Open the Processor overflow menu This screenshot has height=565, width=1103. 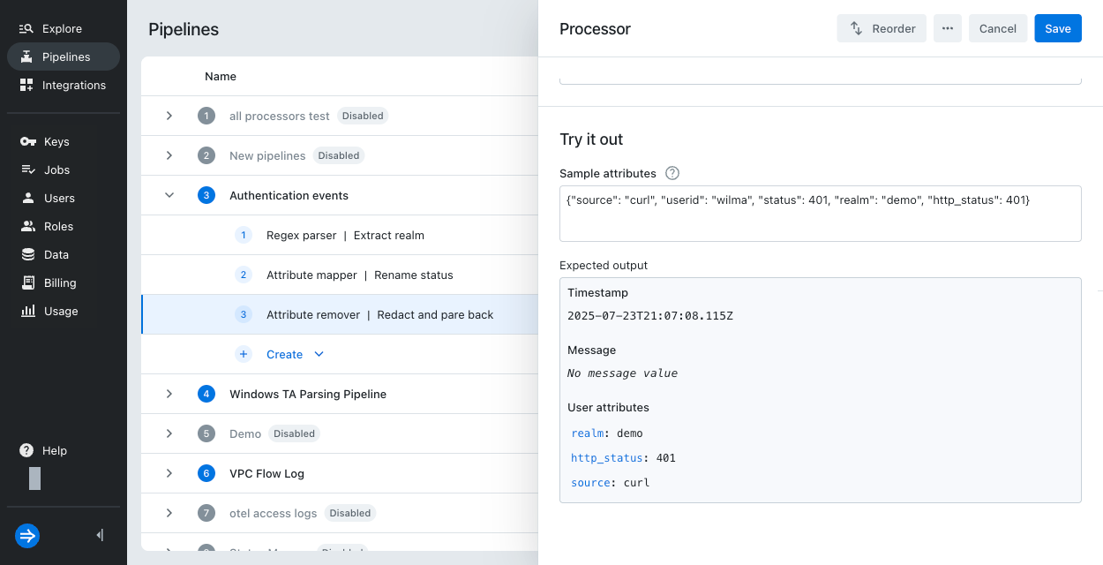click(947, 28)
